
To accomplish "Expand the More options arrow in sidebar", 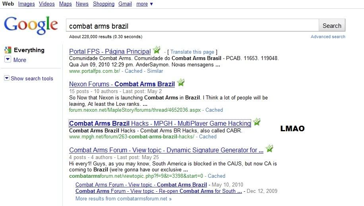I will (8, 60).
